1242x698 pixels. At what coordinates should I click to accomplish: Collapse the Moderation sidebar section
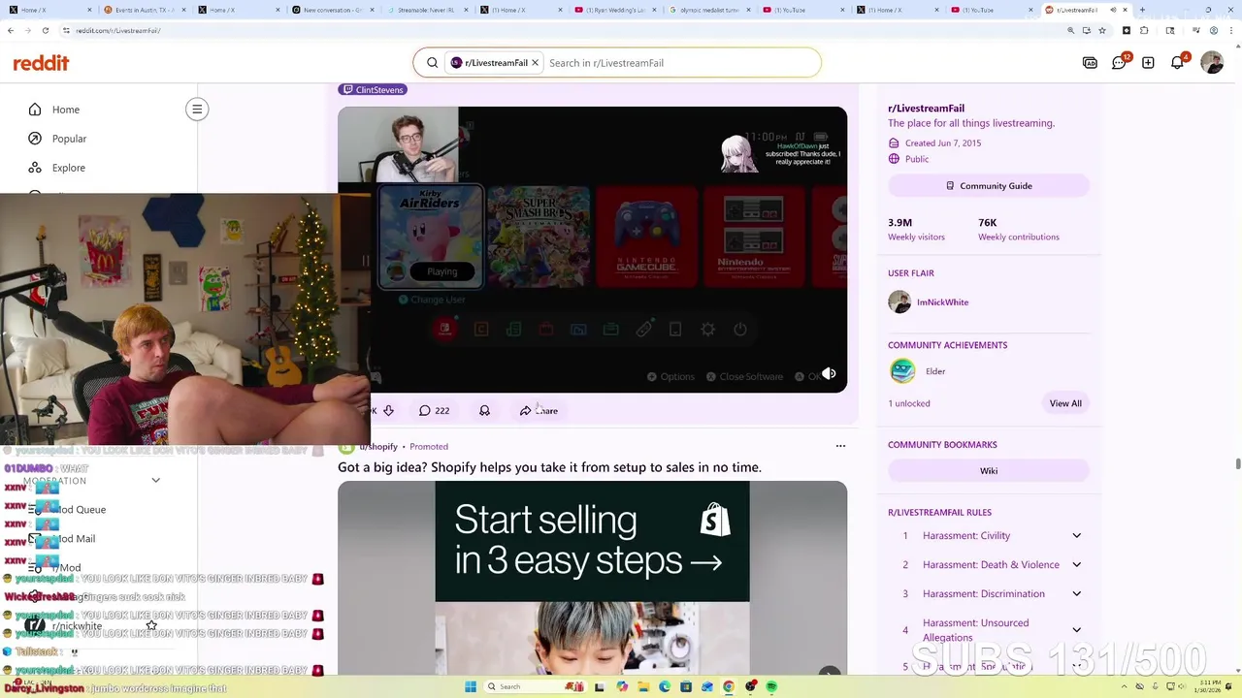click(x=155, y=481)
